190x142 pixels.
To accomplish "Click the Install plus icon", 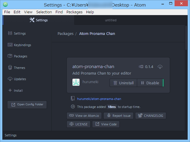I will tap(10, 90).
